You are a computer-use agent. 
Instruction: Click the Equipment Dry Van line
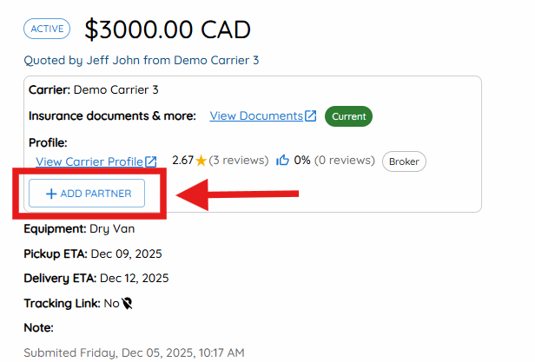[x=79, y=229]
